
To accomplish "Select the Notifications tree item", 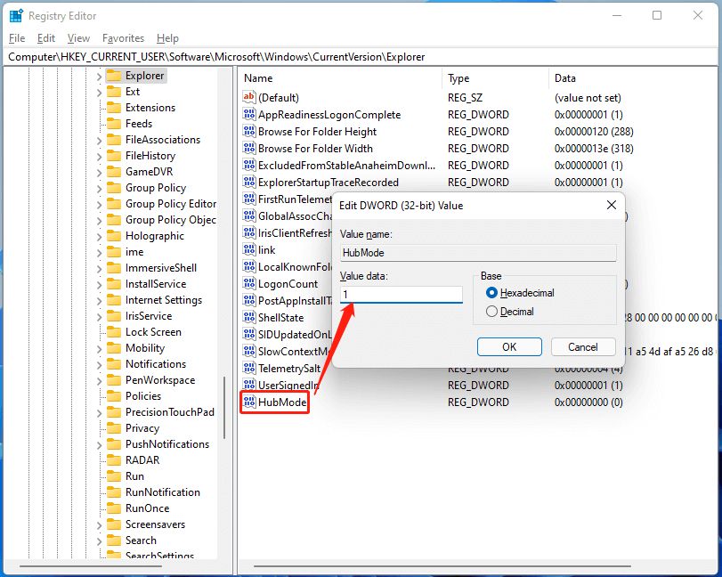I will [156, 364].
